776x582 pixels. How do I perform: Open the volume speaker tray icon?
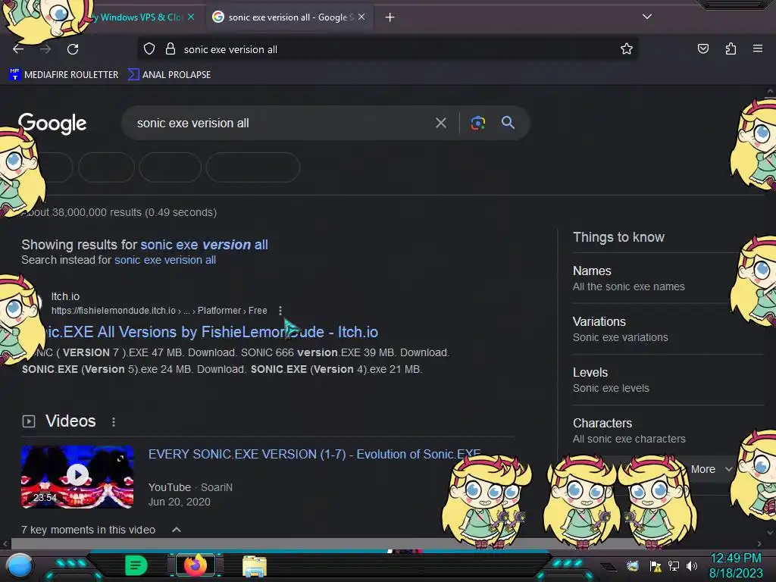click(692, 565)
